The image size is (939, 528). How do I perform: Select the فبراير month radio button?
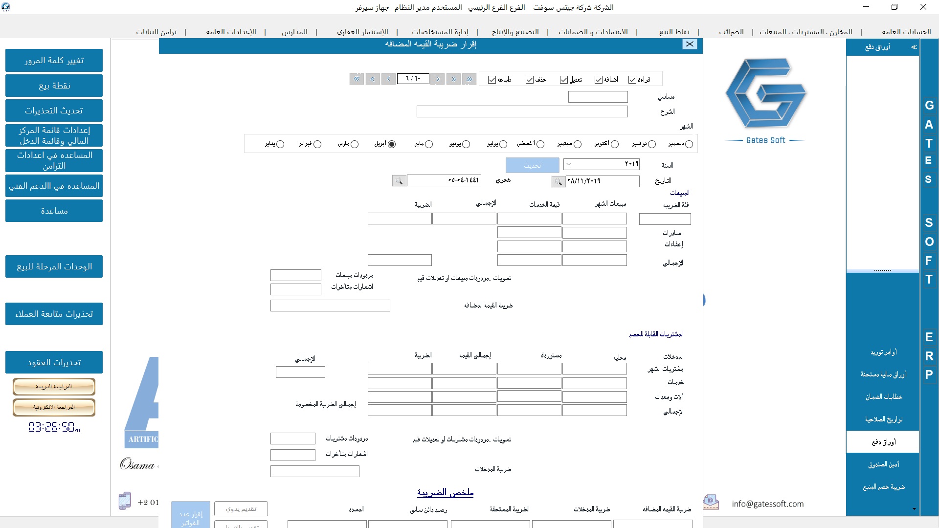(x=317, y=144)
